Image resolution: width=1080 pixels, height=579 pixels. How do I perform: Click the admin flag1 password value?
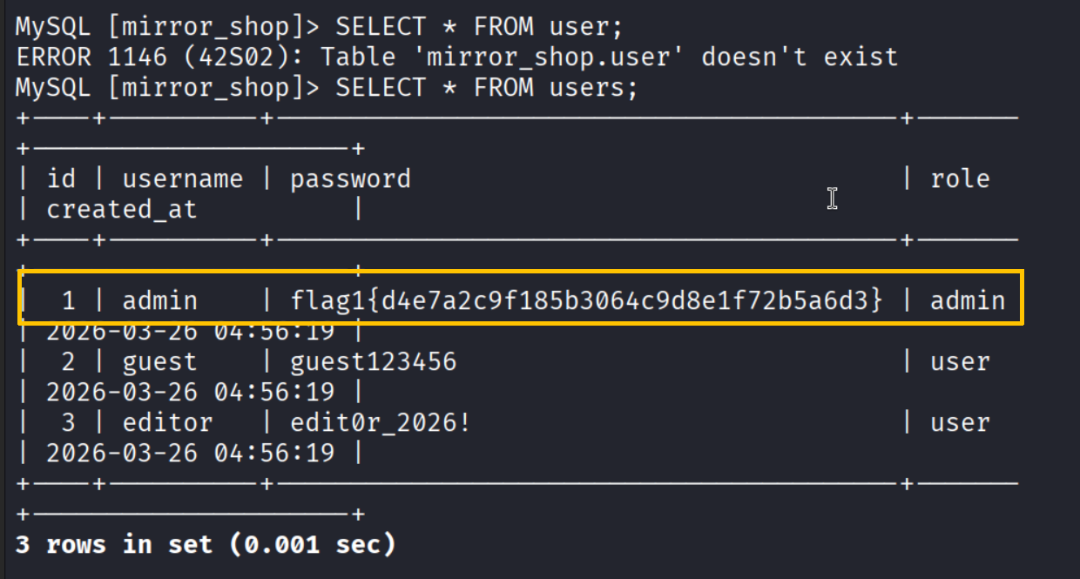(586, 301)
